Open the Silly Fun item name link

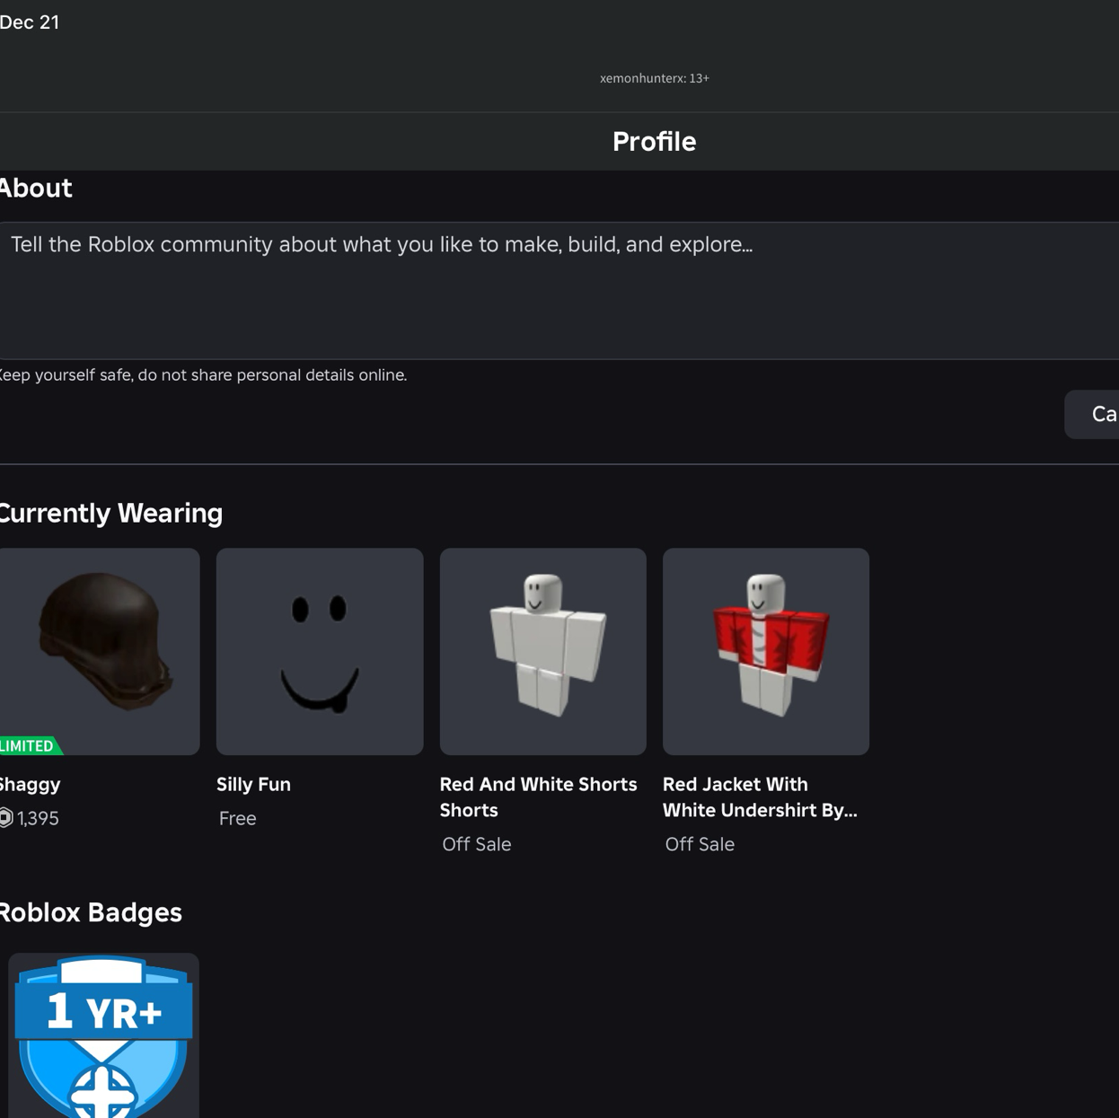(253, 784)
